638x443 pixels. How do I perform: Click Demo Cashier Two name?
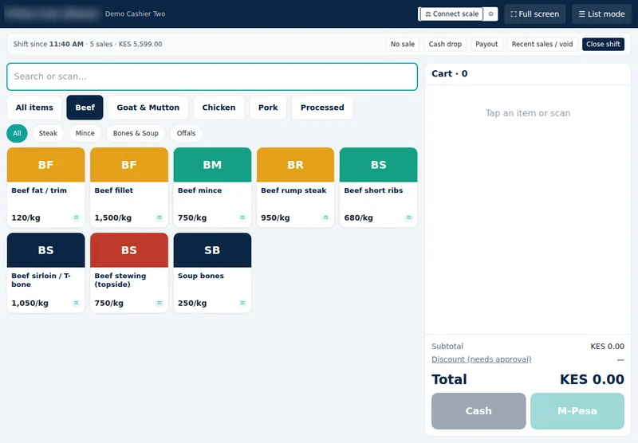point(135,14)
